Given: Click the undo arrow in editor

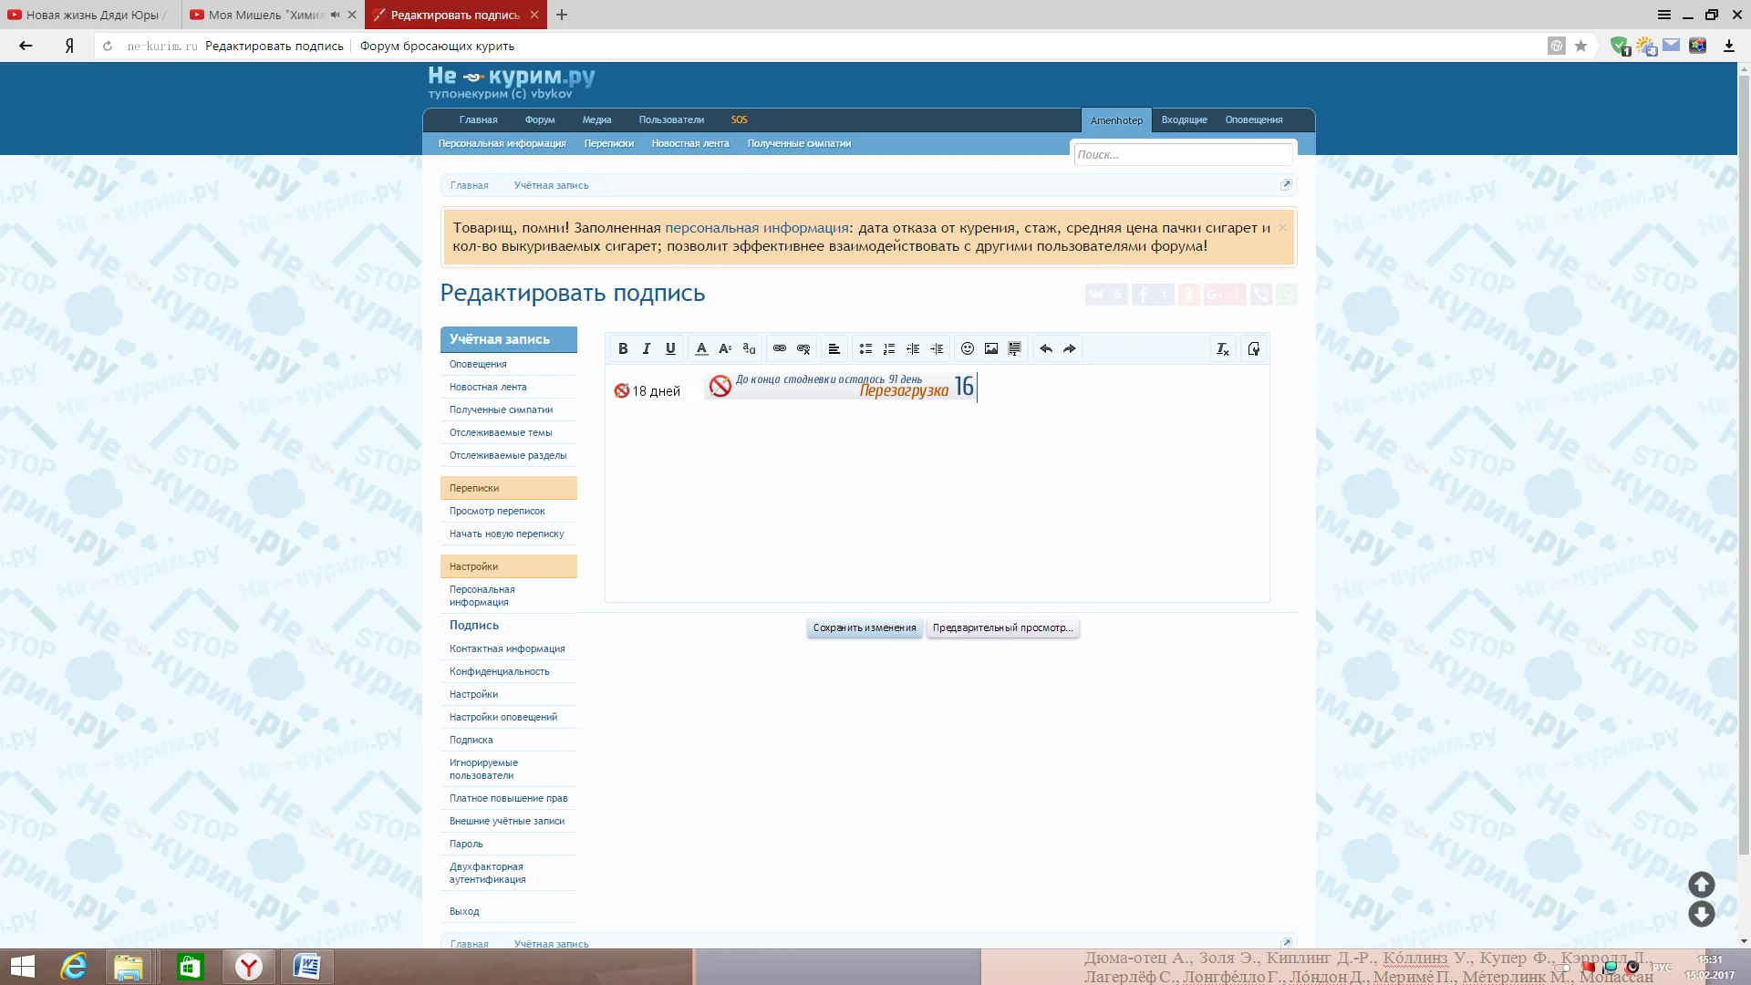Looking at the screenshot, I should (1046, 348).
